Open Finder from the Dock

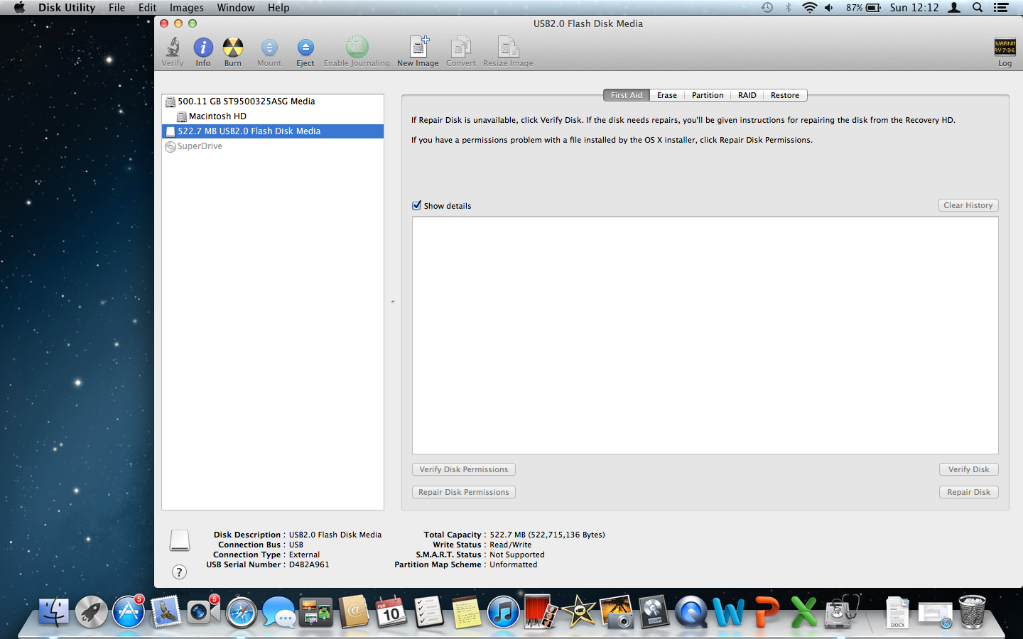click(54, 612)
